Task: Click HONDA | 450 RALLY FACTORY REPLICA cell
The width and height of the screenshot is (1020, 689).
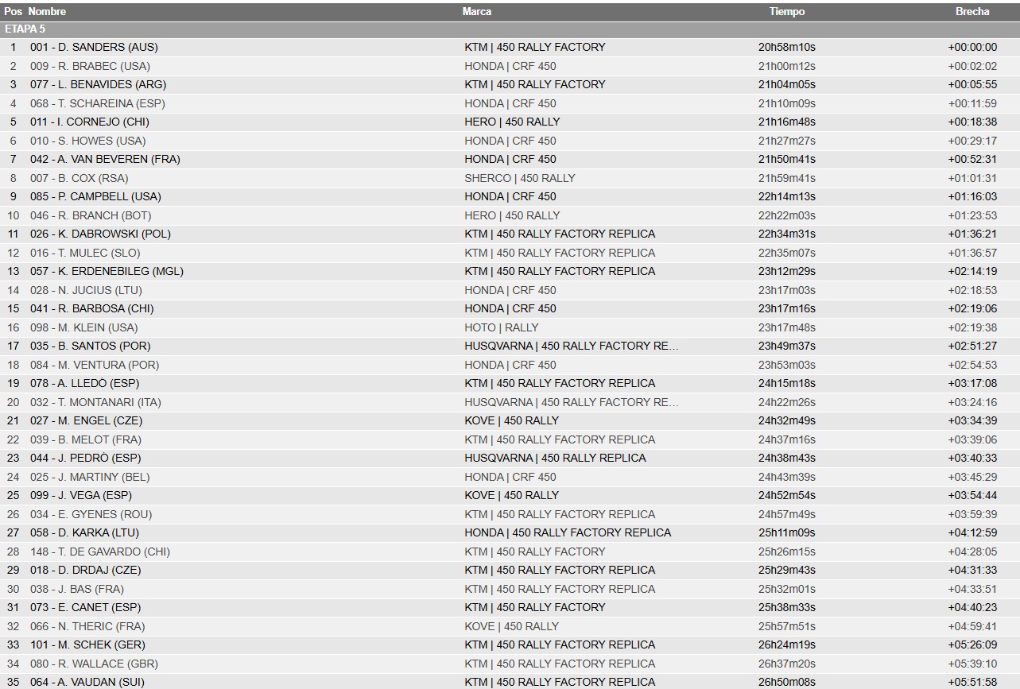Action: click(x=568, y=532)
